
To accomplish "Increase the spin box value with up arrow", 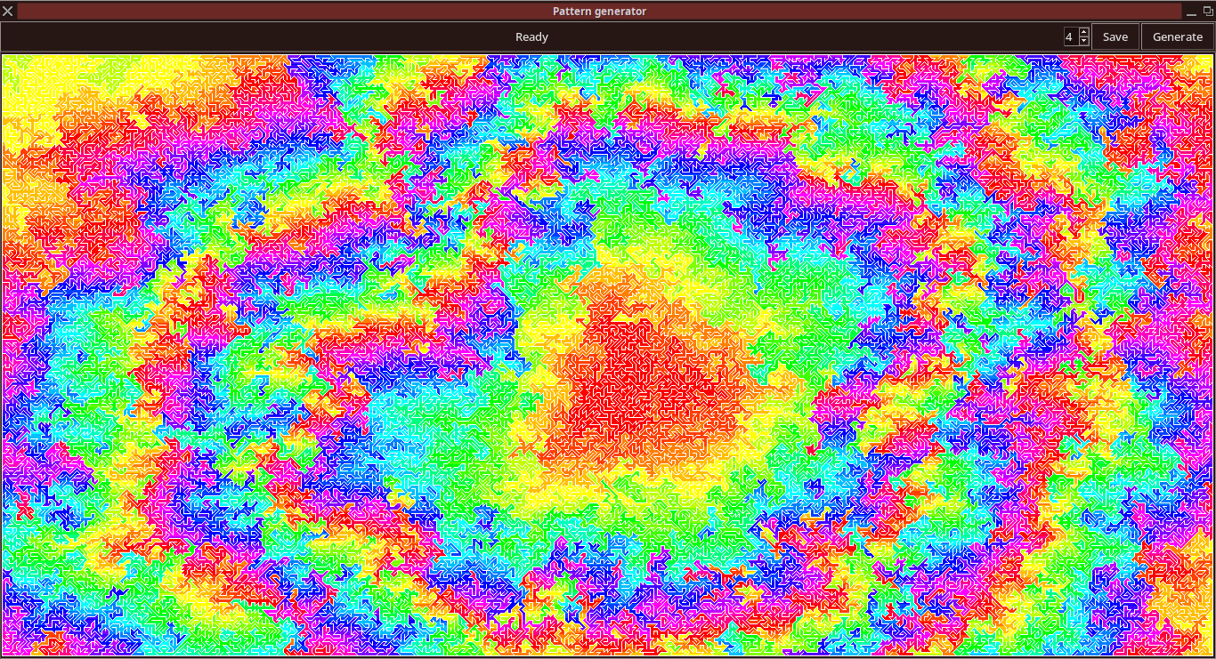I will click(x=1083, y=32).
